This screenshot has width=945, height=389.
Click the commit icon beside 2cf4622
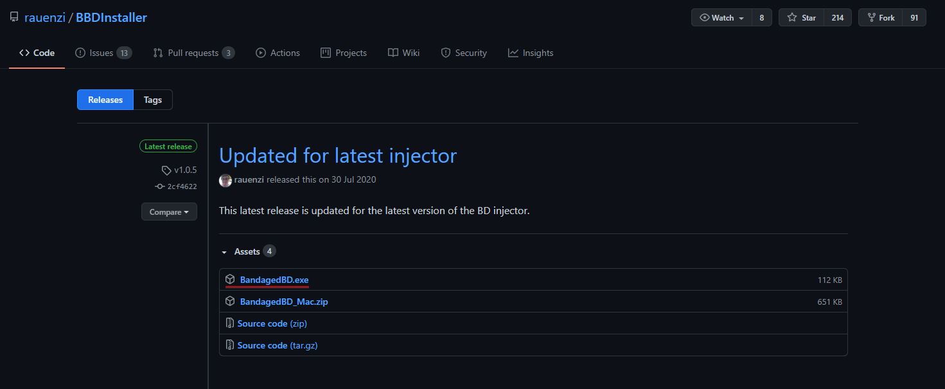click(160, 186)
